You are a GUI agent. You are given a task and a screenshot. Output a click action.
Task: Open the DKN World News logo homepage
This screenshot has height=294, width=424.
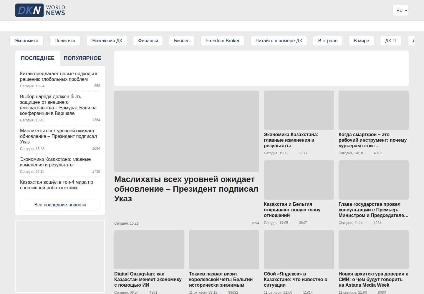[x=40, y=10]
